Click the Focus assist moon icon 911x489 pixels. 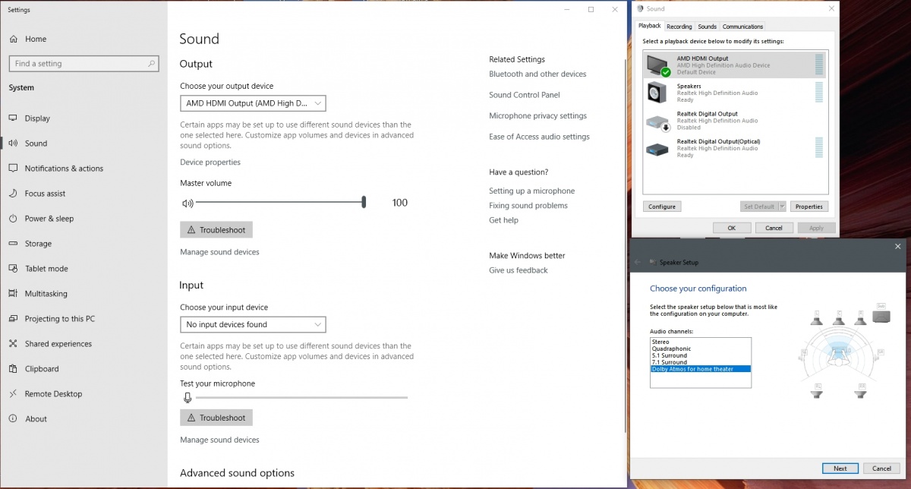[x=13, y=194]
